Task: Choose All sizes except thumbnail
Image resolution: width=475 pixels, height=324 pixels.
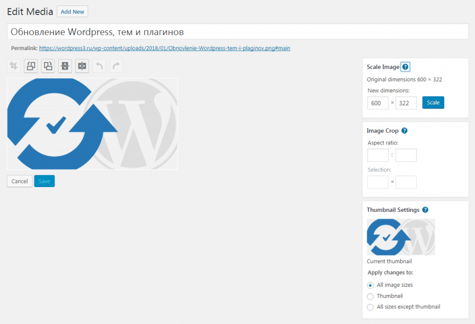Action: [370, 307]
